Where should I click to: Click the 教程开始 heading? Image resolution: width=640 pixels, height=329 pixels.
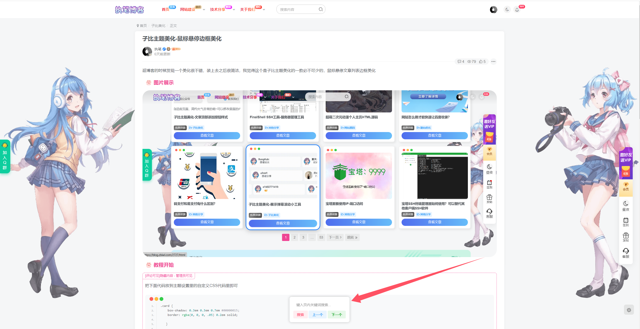164,265
